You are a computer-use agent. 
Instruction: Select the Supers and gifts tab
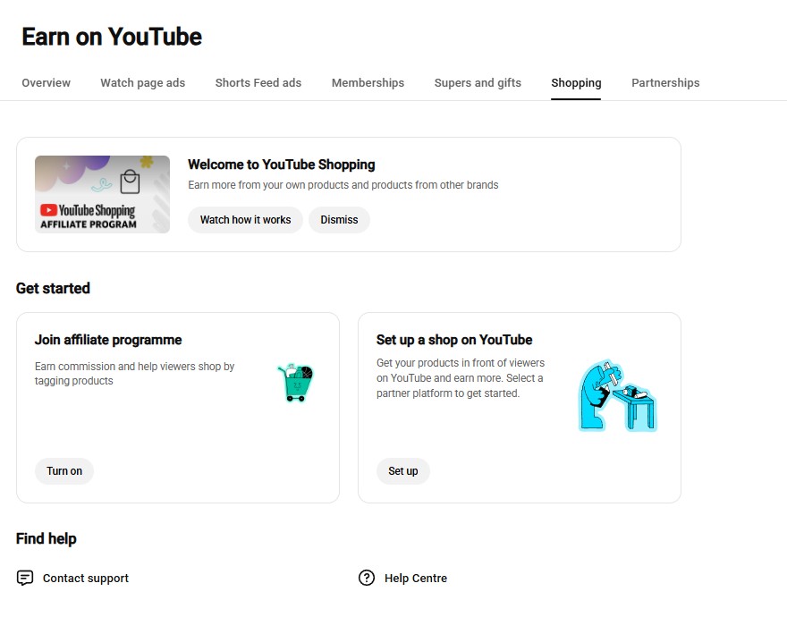pyautogui.click(x=478, y=83)
